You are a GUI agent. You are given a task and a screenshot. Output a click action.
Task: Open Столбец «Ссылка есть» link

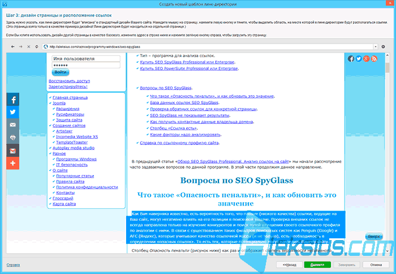tap(173, 128)
